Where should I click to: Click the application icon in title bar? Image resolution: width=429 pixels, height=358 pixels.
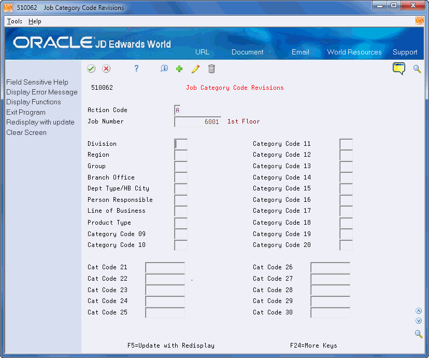tap(8, 8)
